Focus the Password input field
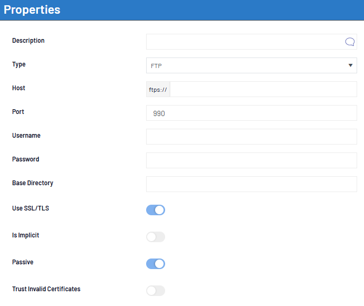The height and width of the screenshot is (306, 364). [x=251, y=160]
